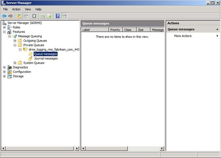The image size is (221, 158).
Task: Click the Up one level toolbar icon
Action: [x=19, y=16]
